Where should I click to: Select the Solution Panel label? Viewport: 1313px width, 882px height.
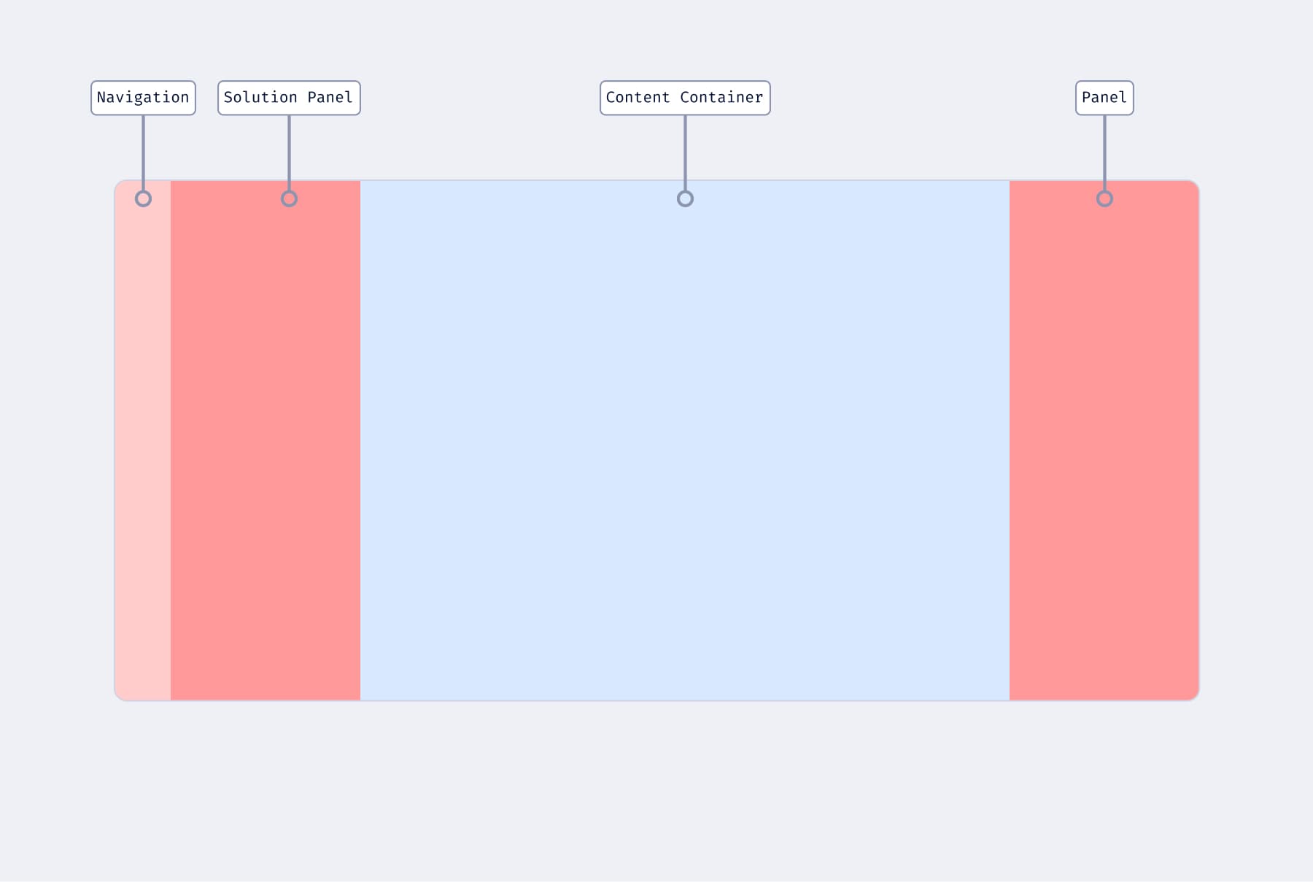(289, 98)
